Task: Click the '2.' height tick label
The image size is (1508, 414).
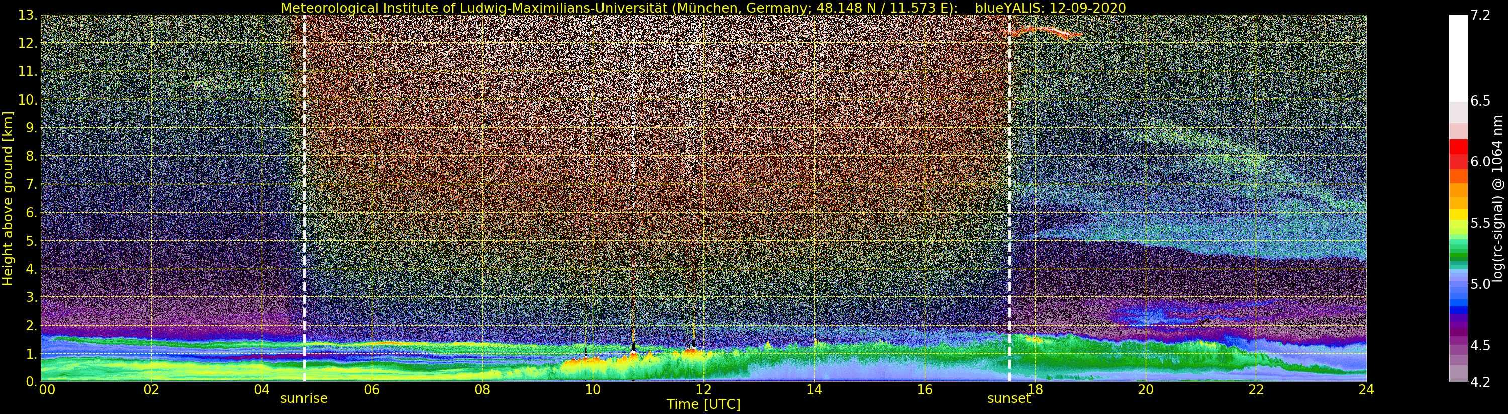Action: (32, 326)
